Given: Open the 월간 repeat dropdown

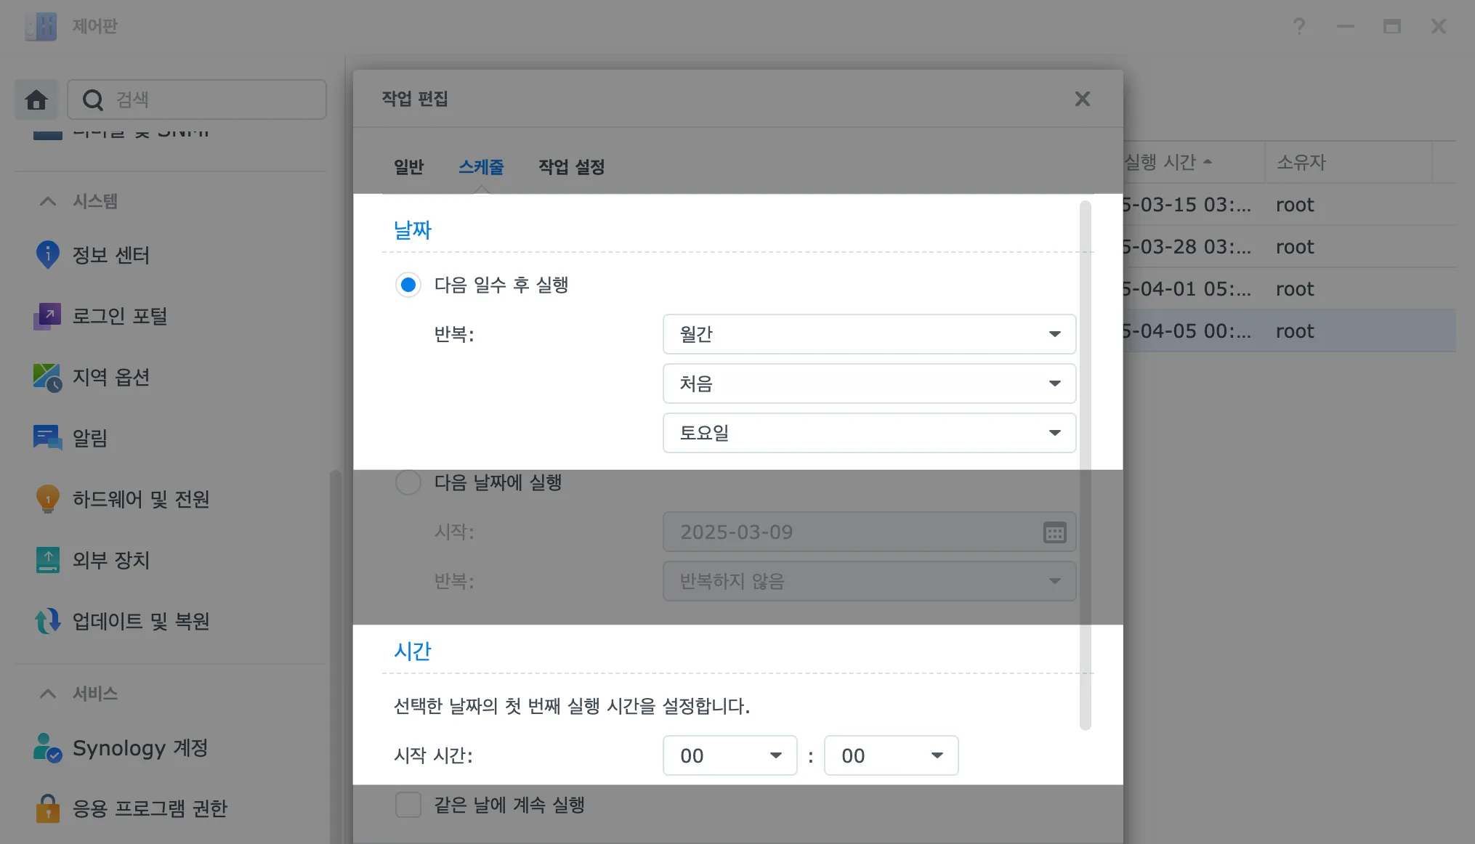Looking at the screenshot, I should pyautogui.click(x=869, y=334).
